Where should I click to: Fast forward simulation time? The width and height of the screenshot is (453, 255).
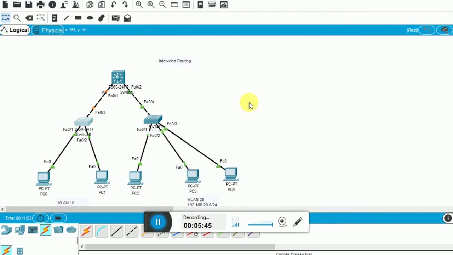click(58, 218)
